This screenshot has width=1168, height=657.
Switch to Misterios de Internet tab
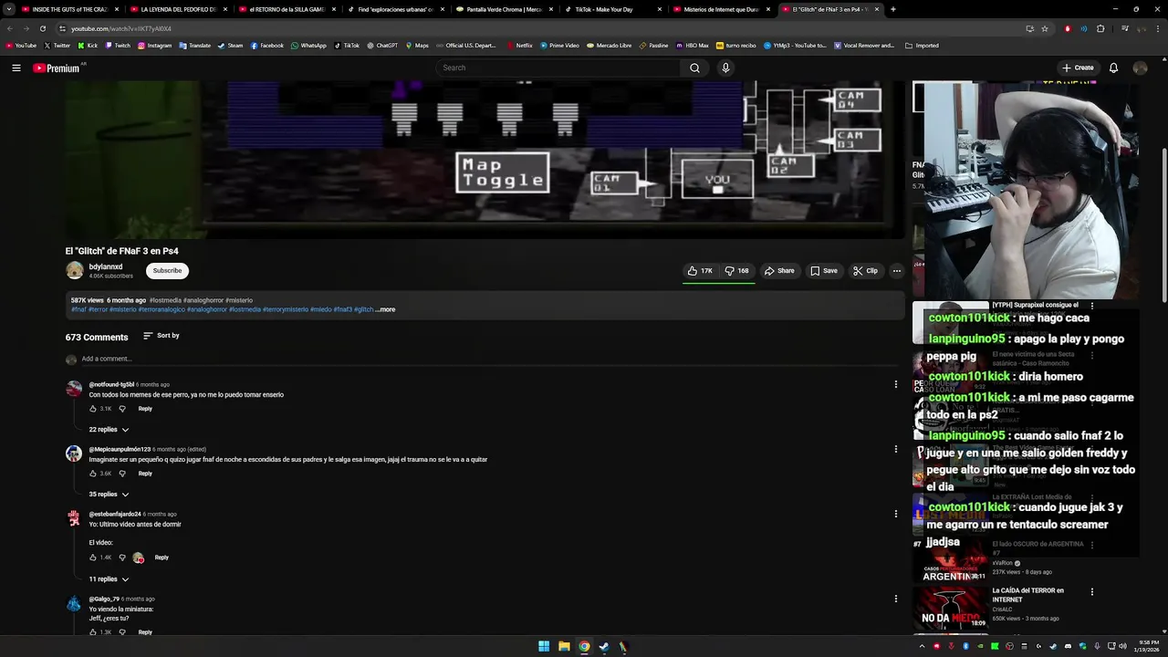pos(720,9)
